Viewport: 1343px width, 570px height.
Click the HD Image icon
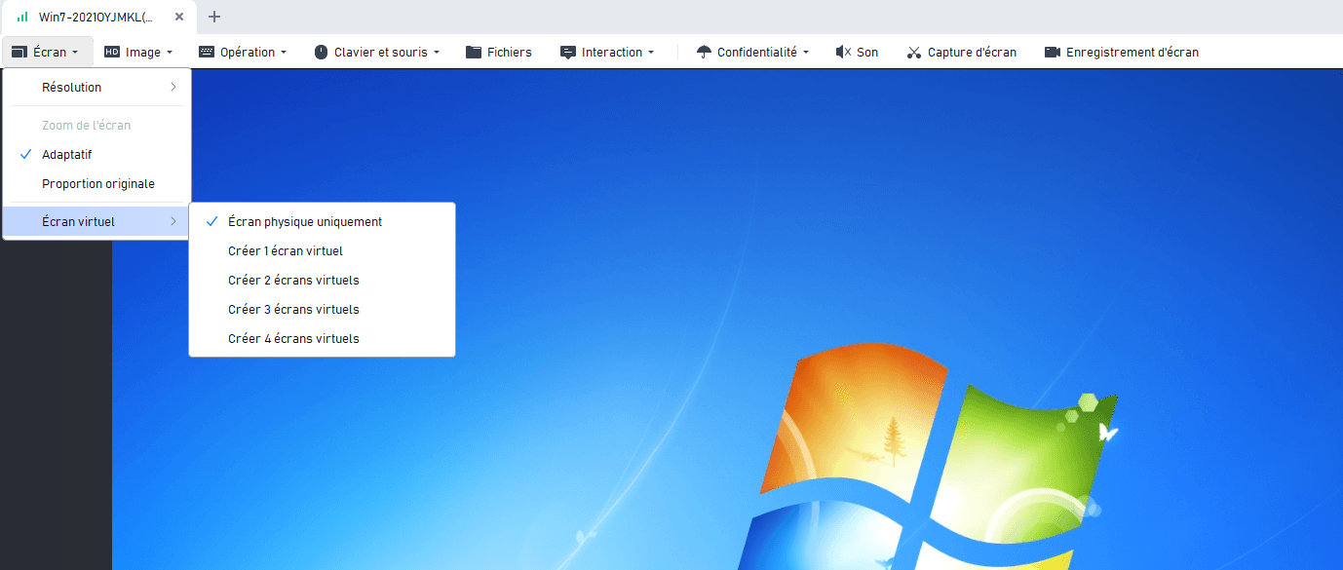[x=112, y=53]
